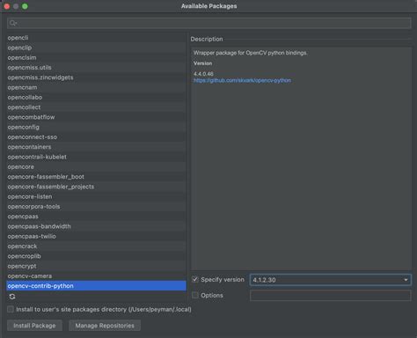Uncheck the Specify version checkbox
The image size is (417, 338).
195,279
